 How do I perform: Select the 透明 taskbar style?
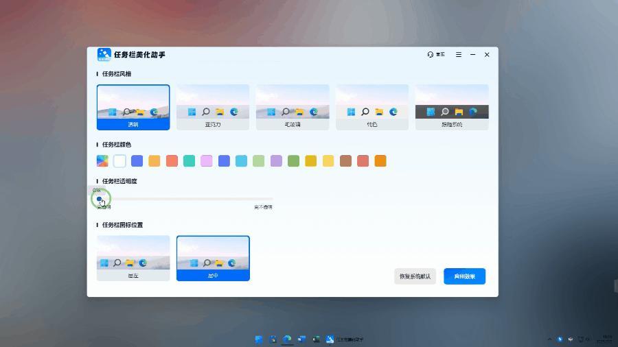coord(133,107)
